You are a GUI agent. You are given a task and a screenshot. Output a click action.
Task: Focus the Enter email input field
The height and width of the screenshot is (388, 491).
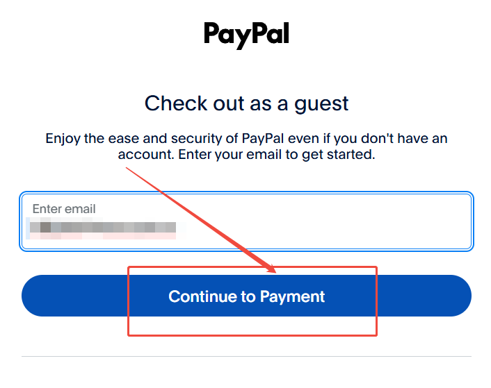[x=246, y=221]
